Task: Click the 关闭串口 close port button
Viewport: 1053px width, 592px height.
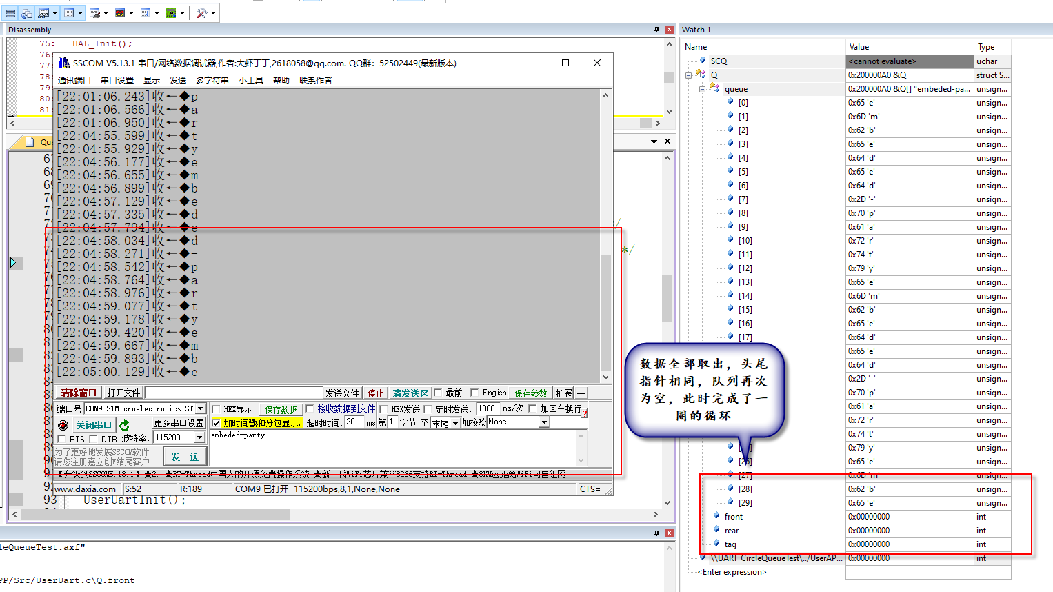Action: [94, 425]
